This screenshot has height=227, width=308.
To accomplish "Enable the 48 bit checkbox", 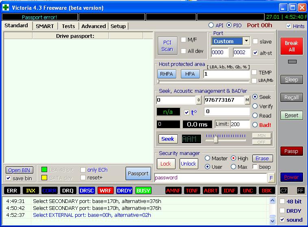I will click(282, 201).
